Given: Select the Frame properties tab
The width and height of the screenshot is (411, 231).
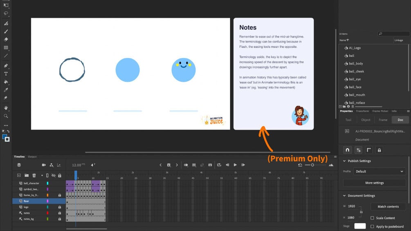Looking at the screenshot, I should (383, 120).
